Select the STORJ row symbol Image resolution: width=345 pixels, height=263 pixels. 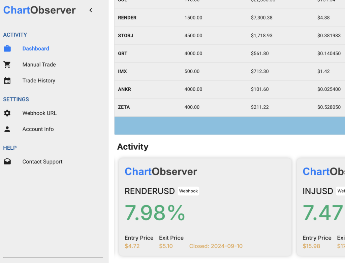[x=126, y=36]
